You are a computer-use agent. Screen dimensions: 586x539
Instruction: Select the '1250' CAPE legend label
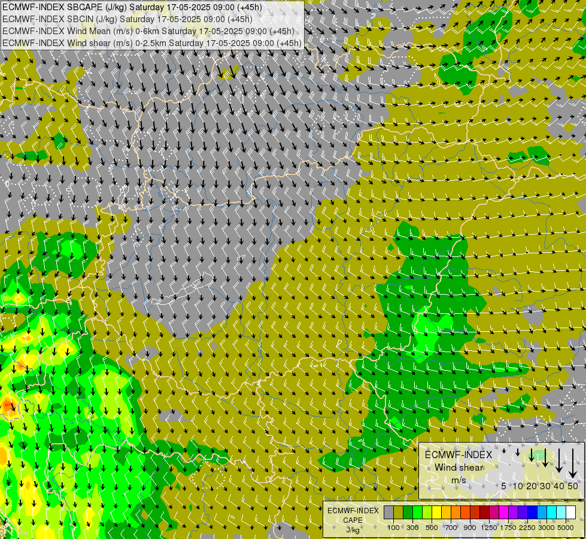pyautogui.click(x=489, y=528)
